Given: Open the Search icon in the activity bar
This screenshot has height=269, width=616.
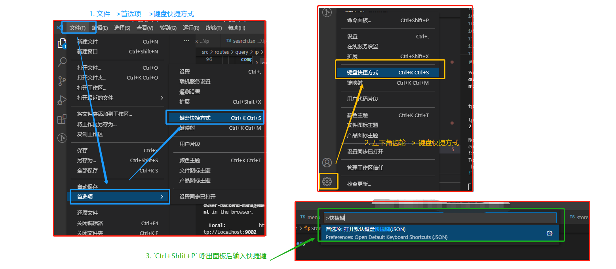Looking at the screenshot, I should pyautogui.click(x=62, y=62).
